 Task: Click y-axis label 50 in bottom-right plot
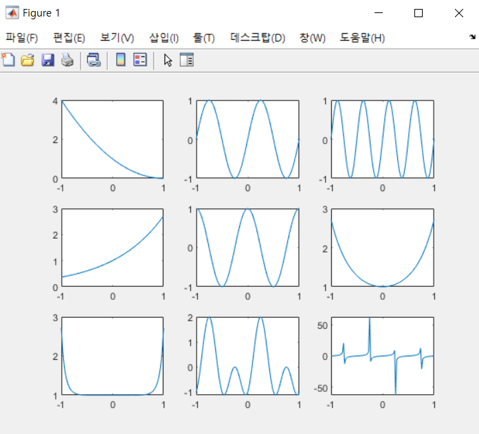pyautogui.click(x=322, y=325)
